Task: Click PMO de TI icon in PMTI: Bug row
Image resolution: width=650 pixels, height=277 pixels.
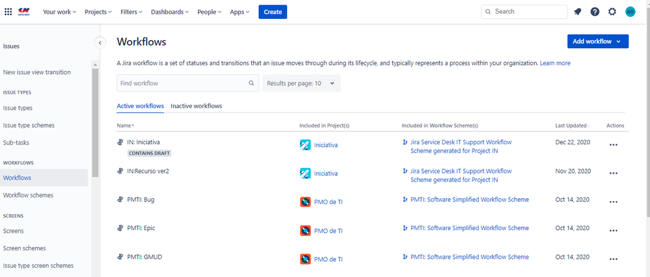Action: point(305,202)
